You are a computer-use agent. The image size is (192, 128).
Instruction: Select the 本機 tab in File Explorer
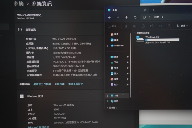tap(125, 10)
